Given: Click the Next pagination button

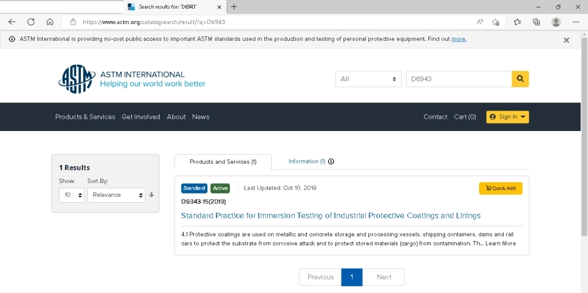Looking at the screenshot, I should (384, 277).
